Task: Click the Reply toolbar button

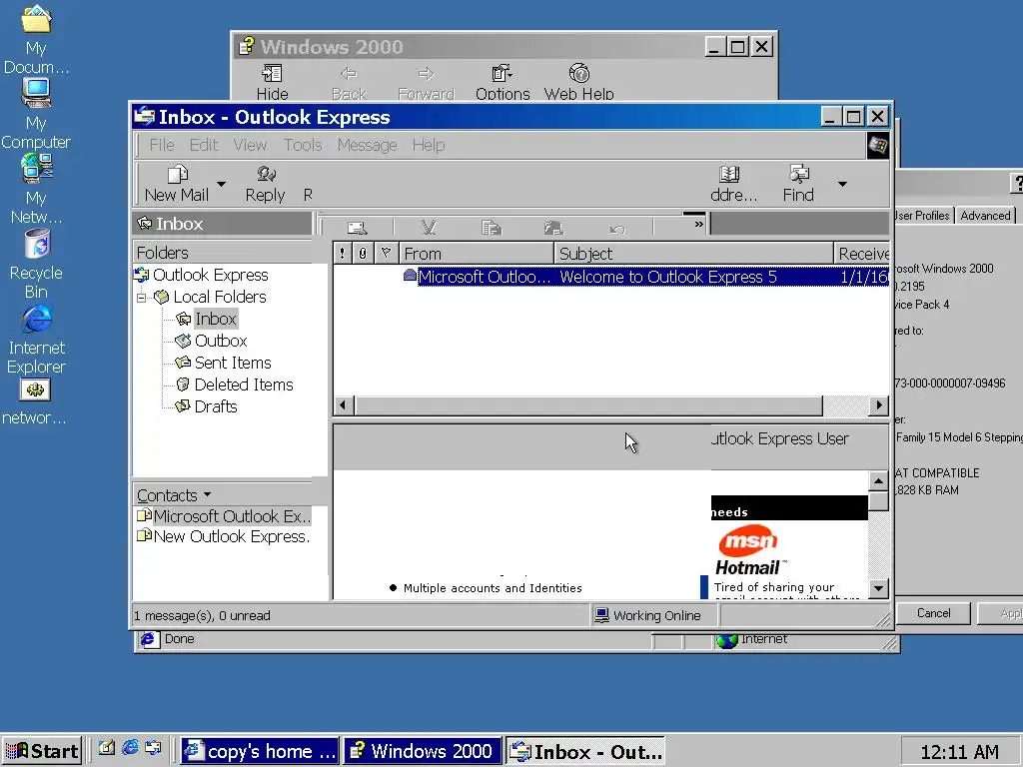Action: coord(266,184)
